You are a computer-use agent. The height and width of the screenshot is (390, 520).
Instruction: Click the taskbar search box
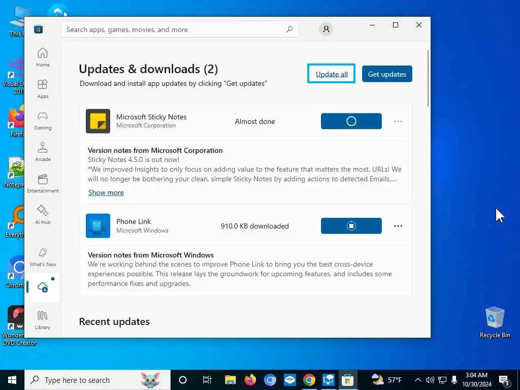click(x=97, y=380)
